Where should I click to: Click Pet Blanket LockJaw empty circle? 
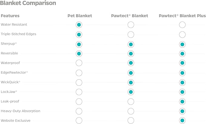(x=79, y=92)
